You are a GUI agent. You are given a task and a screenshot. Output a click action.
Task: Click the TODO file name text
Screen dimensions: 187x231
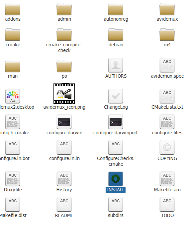167,215
